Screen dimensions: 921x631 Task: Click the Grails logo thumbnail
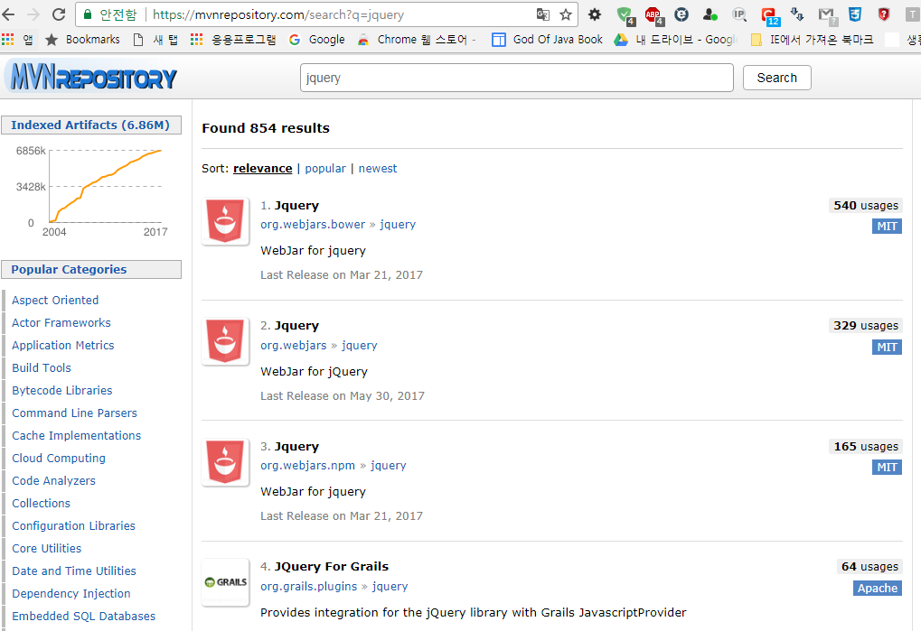click(x=225, y=582)
